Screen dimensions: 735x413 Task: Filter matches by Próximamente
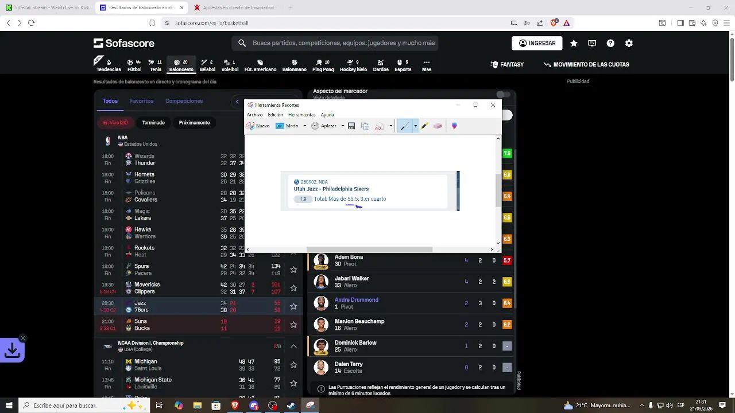(x=194, y=123)
